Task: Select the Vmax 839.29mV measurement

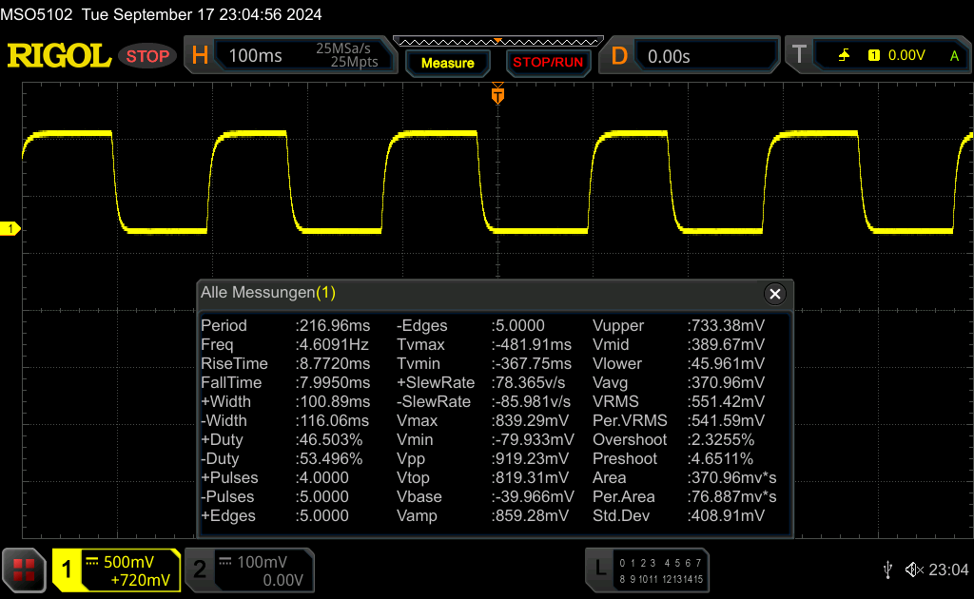Action: (482, 420)
